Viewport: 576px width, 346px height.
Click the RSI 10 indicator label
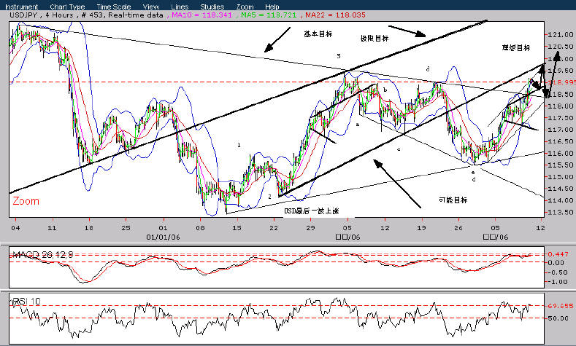26,302
